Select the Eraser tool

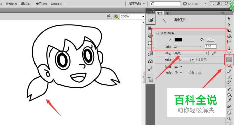click(x=229, y=106)
